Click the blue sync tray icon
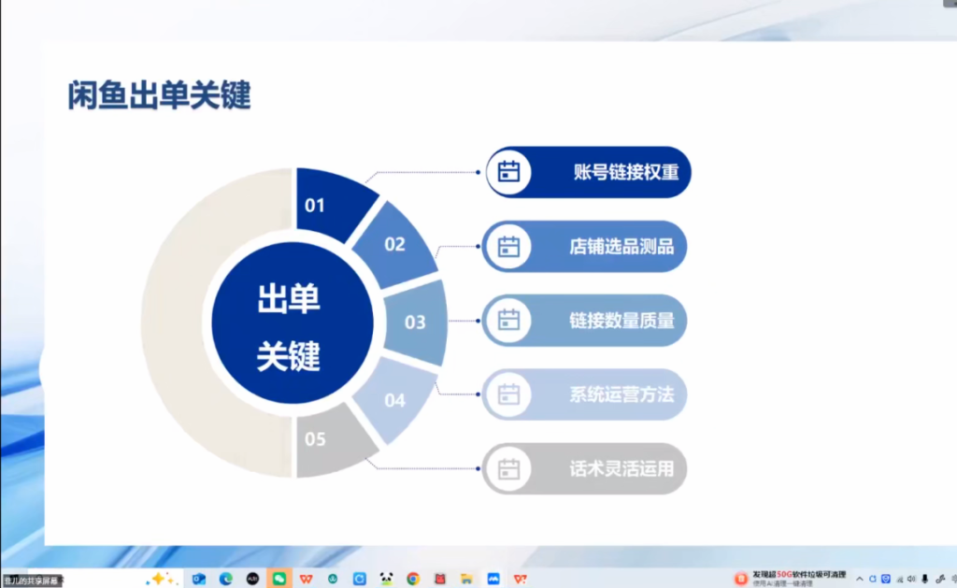Viewport: 957px width, 588px height. pos(872,579)
